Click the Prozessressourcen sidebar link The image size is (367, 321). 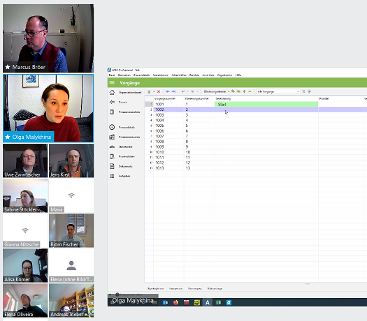[x=129, y=137]
